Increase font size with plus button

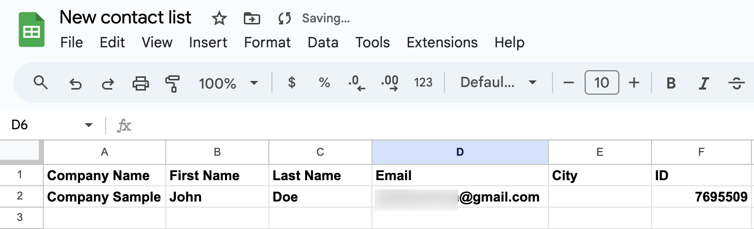pyautogui.click(x=634, y=82)
